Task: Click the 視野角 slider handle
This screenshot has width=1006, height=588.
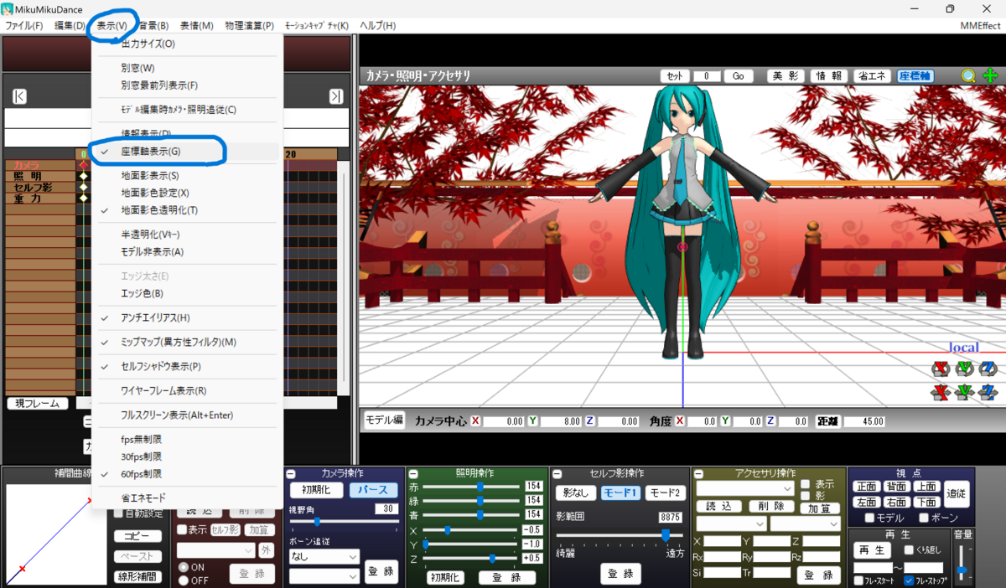Action: pyautogui.click(x=317, y=522)
